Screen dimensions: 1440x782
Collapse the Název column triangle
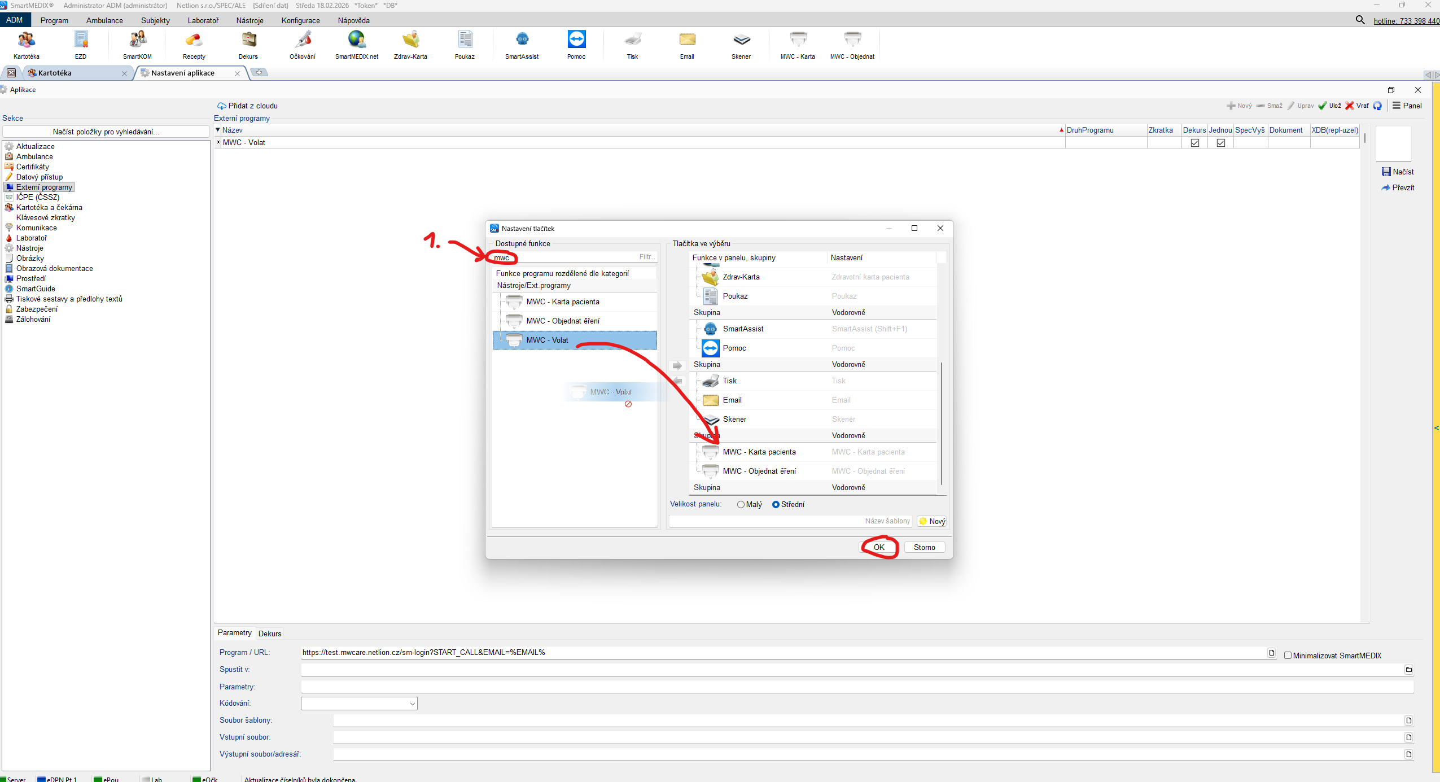218,130
